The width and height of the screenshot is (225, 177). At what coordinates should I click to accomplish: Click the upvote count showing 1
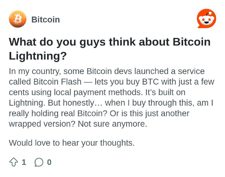tap(24, 162)
